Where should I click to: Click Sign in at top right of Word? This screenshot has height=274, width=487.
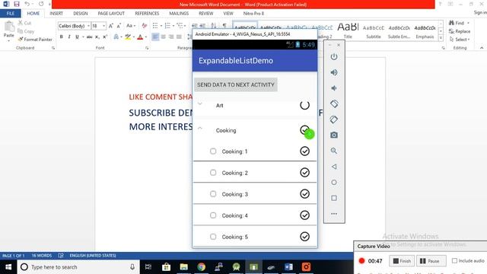(480, 12)
